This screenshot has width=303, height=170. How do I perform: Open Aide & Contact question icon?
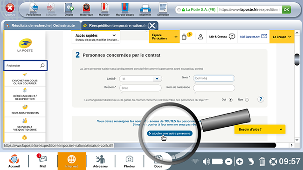232,36
